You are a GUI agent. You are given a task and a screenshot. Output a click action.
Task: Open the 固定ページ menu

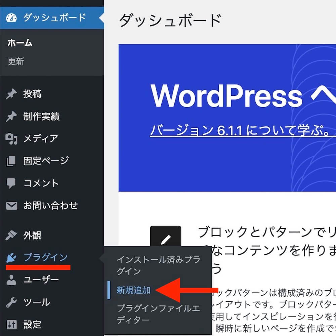[x=52, y=161]
